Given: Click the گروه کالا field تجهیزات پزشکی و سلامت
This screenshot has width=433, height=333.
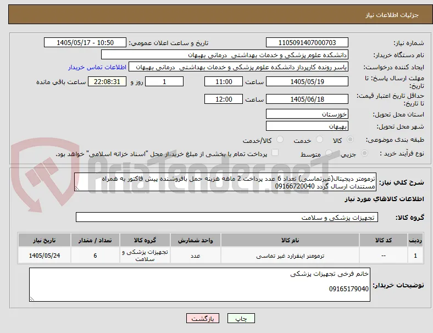Looking at the screenshot, I should click(227, 217).
